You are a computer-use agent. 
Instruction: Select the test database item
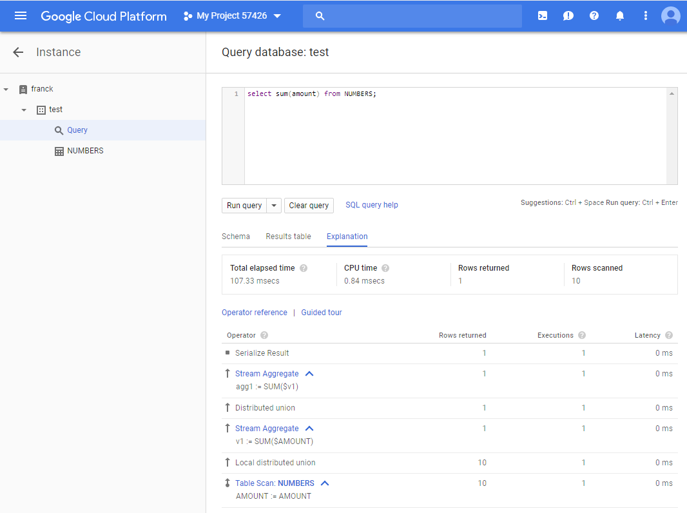pos(55,110)
